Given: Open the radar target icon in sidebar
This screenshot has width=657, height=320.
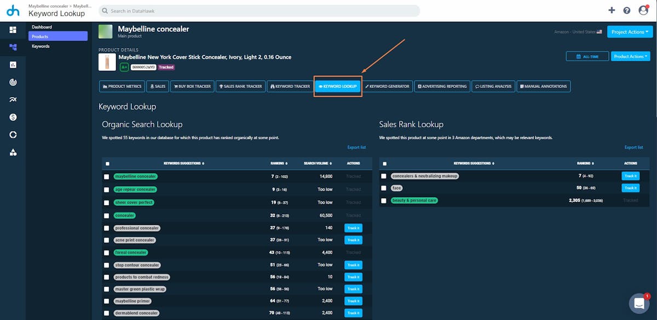Looking at the screenshot, I should click(13, 82).
